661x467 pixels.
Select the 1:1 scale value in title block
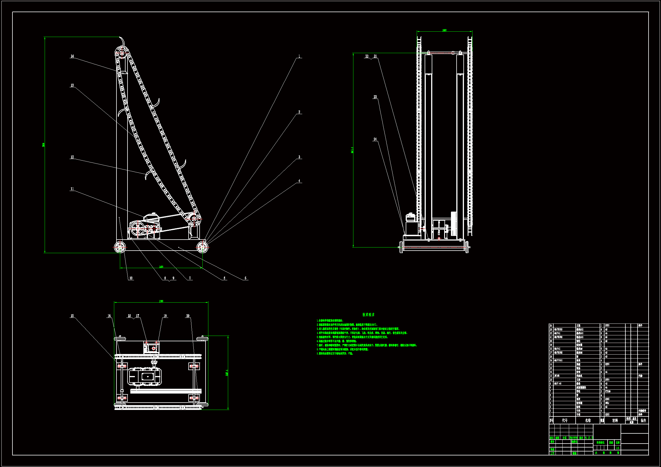pyautogui.click(x=617, y=448)
